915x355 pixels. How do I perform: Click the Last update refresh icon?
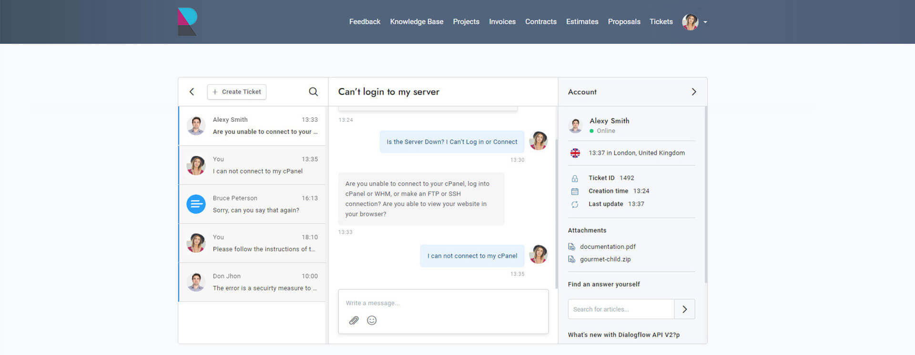(575, 204)
